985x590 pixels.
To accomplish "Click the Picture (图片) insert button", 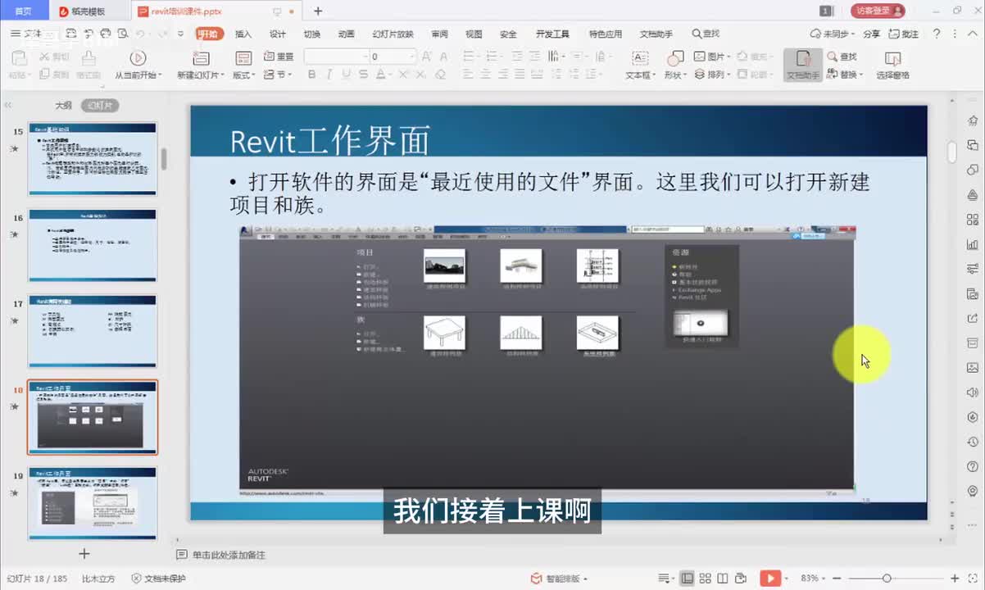I will point(713,57).
